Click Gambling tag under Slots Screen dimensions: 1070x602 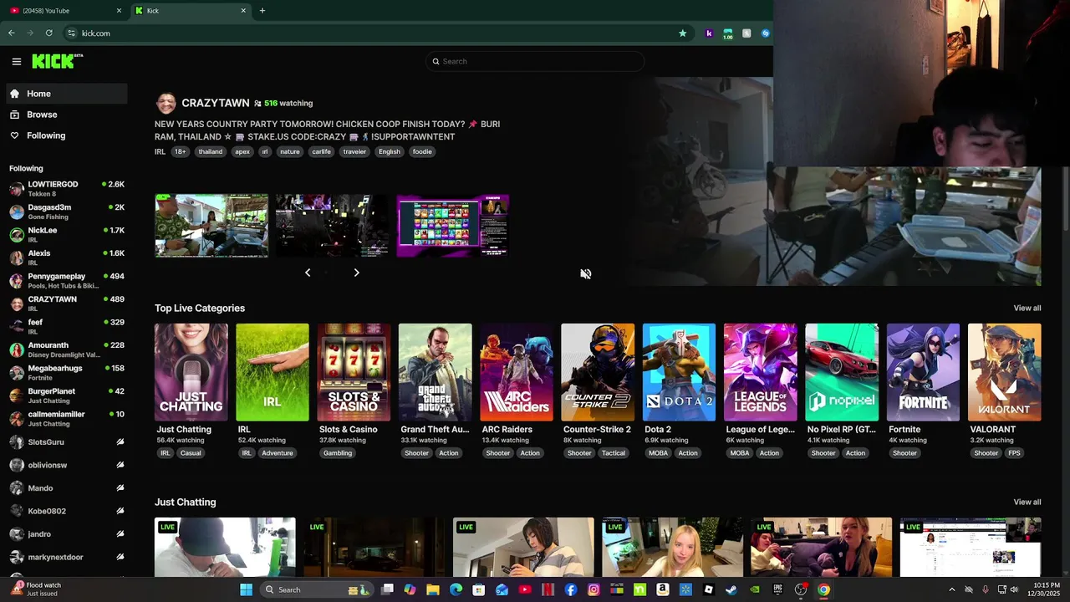click(338, 453)
